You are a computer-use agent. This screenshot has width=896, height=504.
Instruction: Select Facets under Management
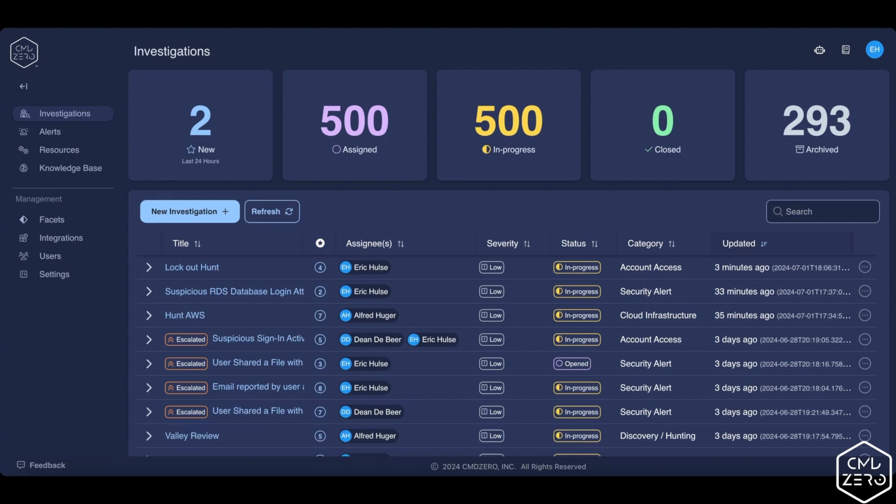51,219
